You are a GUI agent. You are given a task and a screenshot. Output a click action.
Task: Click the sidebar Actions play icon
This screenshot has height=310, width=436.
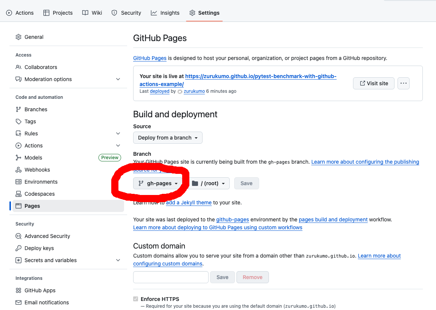(18, 146)
